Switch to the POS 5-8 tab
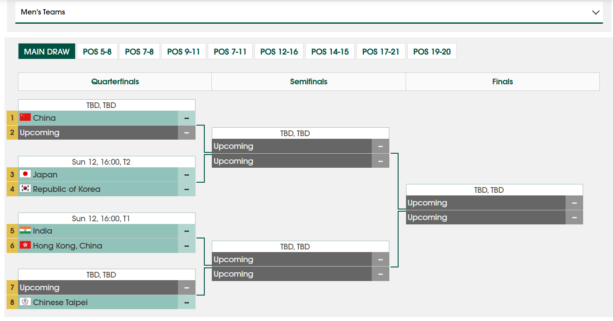The image size is (613, 321). [x=97, y=51]
